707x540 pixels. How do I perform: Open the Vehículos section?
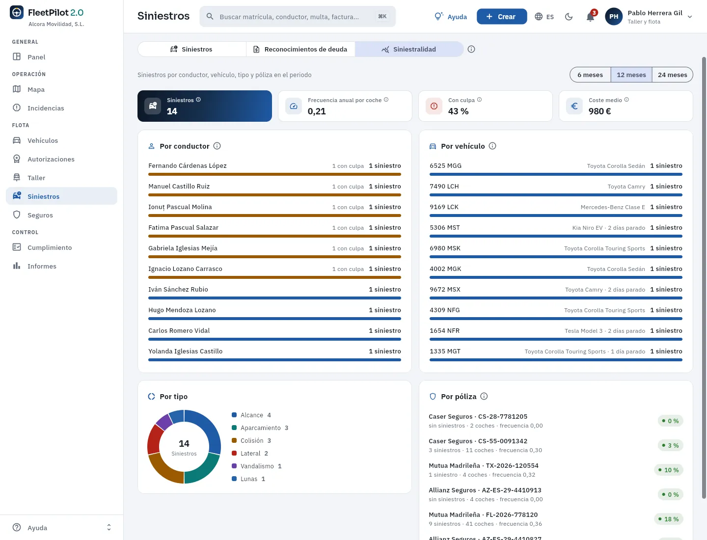click(61, 140)
